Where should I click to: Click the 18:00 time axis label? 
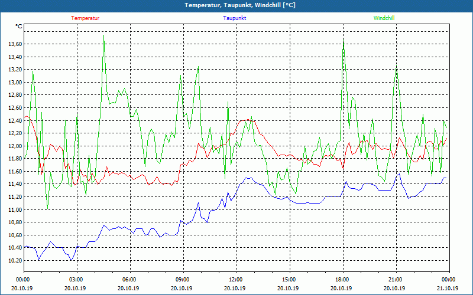(343, 280)
